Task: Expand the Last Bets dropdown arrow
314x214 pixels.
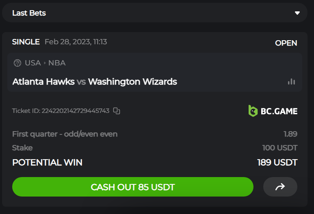Action: [x=297, y=13]
